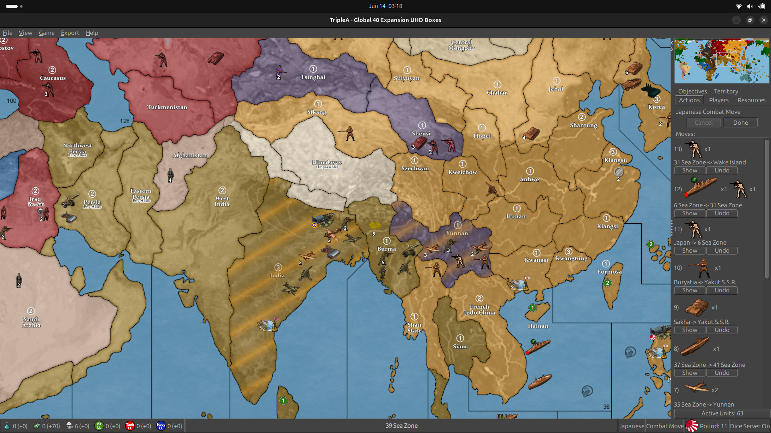The height and width of the screenshot is (433, 771).
Task: Click the Navy lend-lease icon in status bar
Action: 161,426
